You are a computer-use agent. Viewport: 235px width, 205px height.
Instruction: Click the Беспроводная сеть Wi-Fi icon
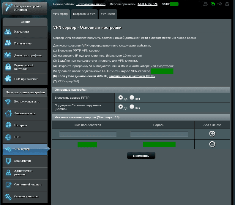[8, 102]
